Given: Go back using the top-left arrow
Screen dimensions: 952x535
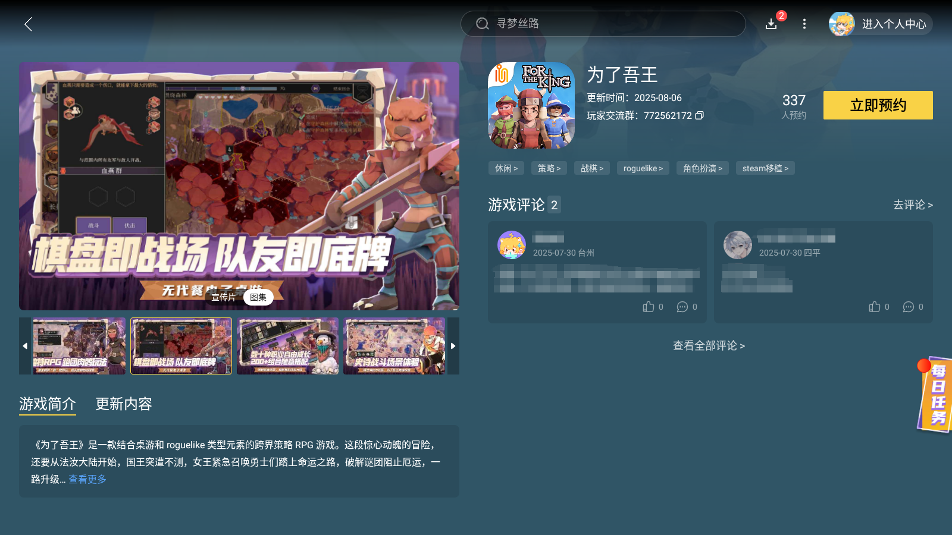Looking at the screenshot, I should click(x=28, y=24).
